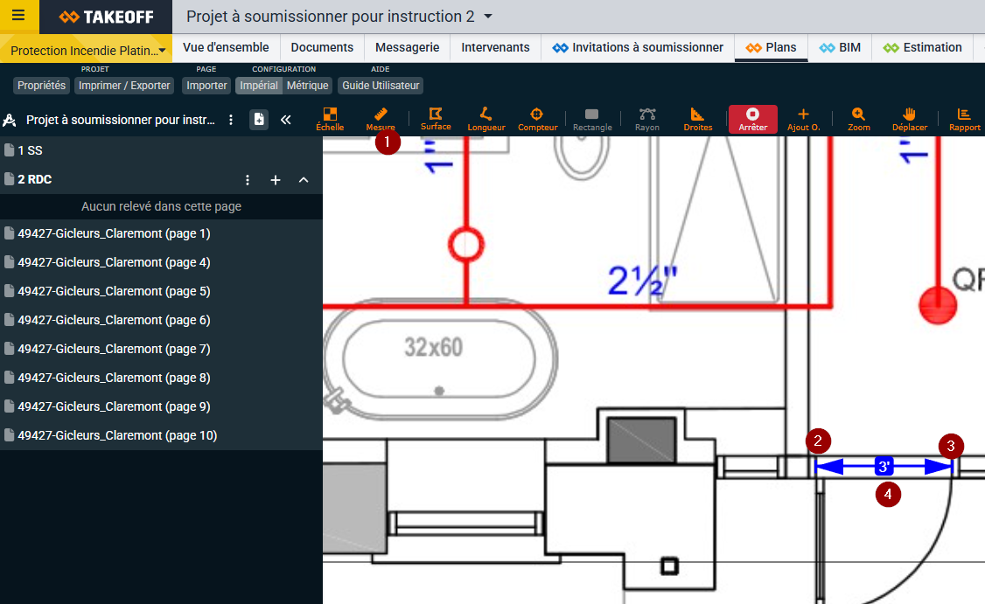Select the Échelle scale tool
The width and height of the screenshot is (985, 604).
coord(330,119)
